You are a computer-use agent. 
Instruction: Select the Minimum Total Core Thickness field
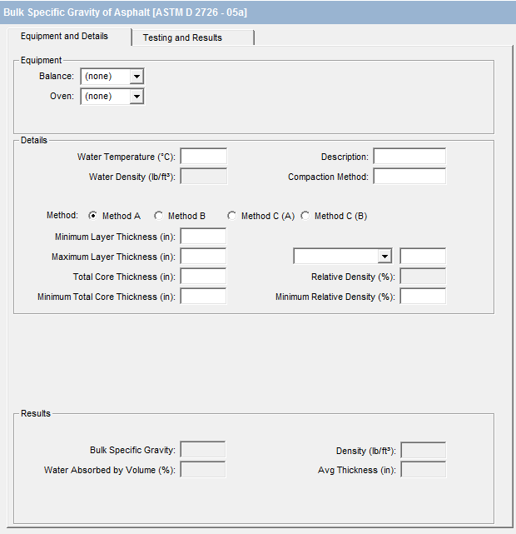[x=204, y=297]
